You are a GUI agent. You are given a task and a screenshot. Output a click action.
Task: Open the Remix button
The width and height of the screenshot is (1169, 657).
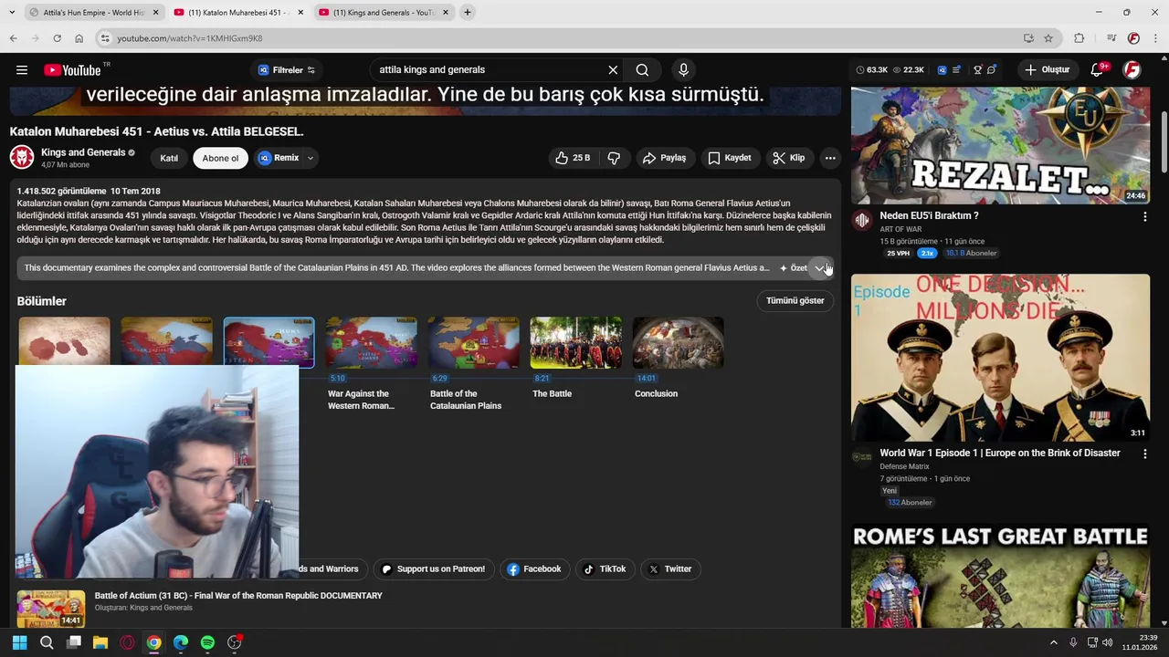tap(279, 158)
